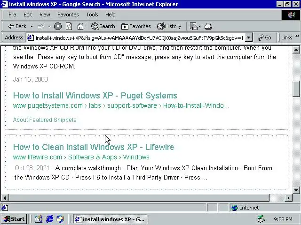
Task: Open the History toolbar button
Action: (169, 26)
